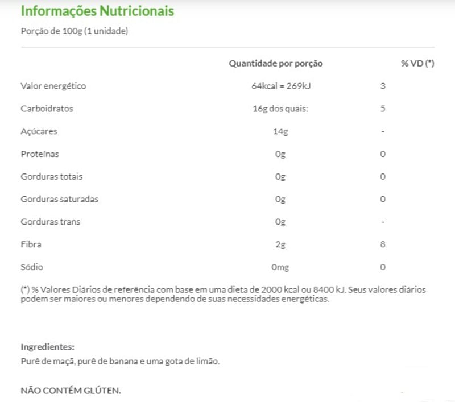Image resolution: width=455 pixels, height=402 pixels.
Task: Select the Proteínas row label
Action: click(x=40, y=154)
